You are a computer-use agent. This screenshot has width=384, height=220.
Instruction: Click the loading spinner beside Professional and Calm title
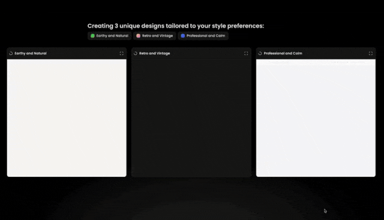click(260, 53)
